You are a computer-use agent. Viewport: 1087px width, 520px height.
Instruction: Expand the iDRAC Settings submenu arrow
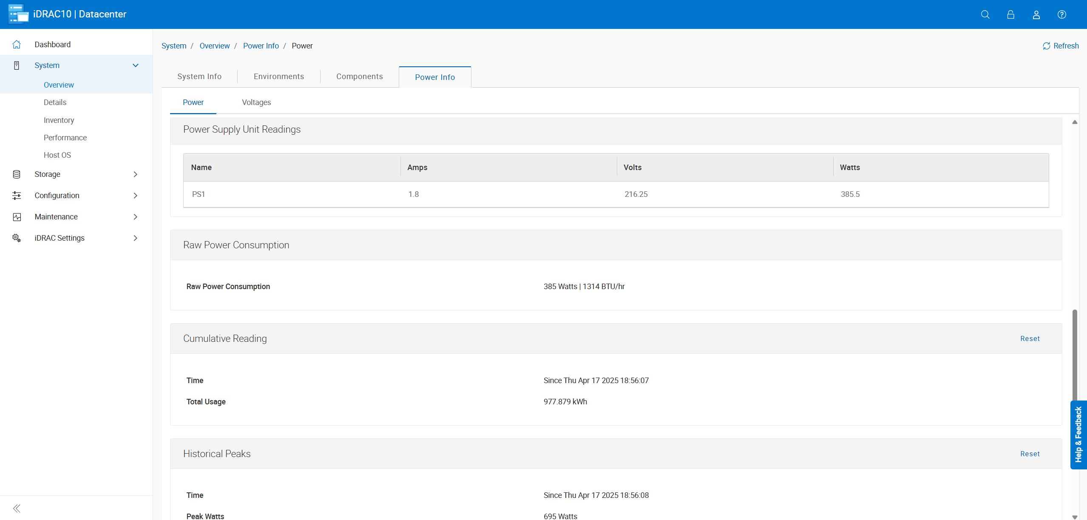coord(136,238)
